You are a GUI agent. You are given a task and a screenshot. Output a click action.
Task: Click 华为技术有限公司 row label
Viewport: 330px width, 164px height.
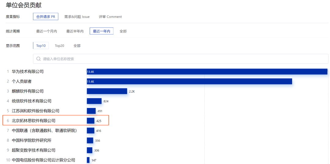28,72
